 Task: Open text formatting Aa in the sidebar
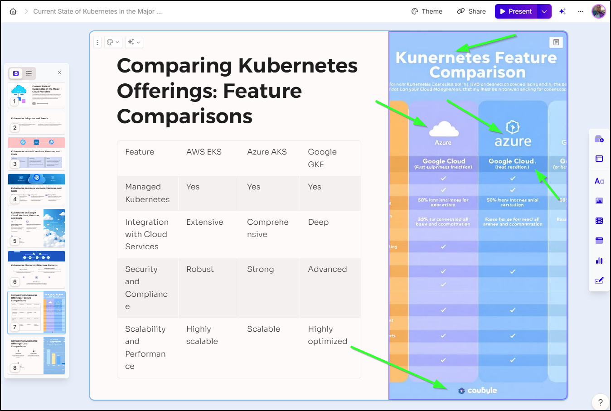(x=599, y=181)
